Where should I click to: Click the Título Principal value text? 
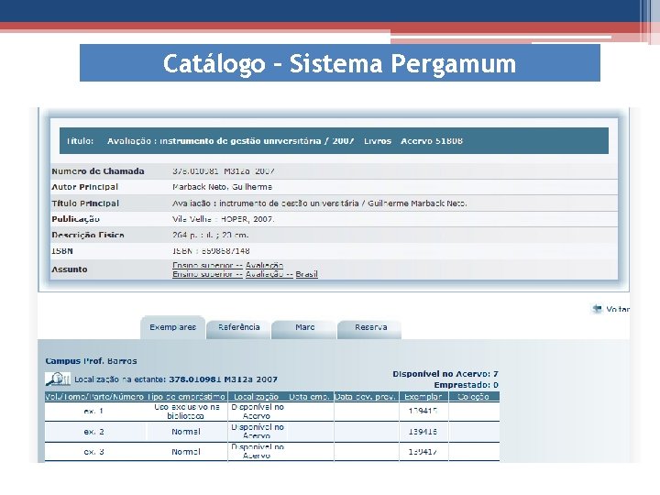coord(320,203)
